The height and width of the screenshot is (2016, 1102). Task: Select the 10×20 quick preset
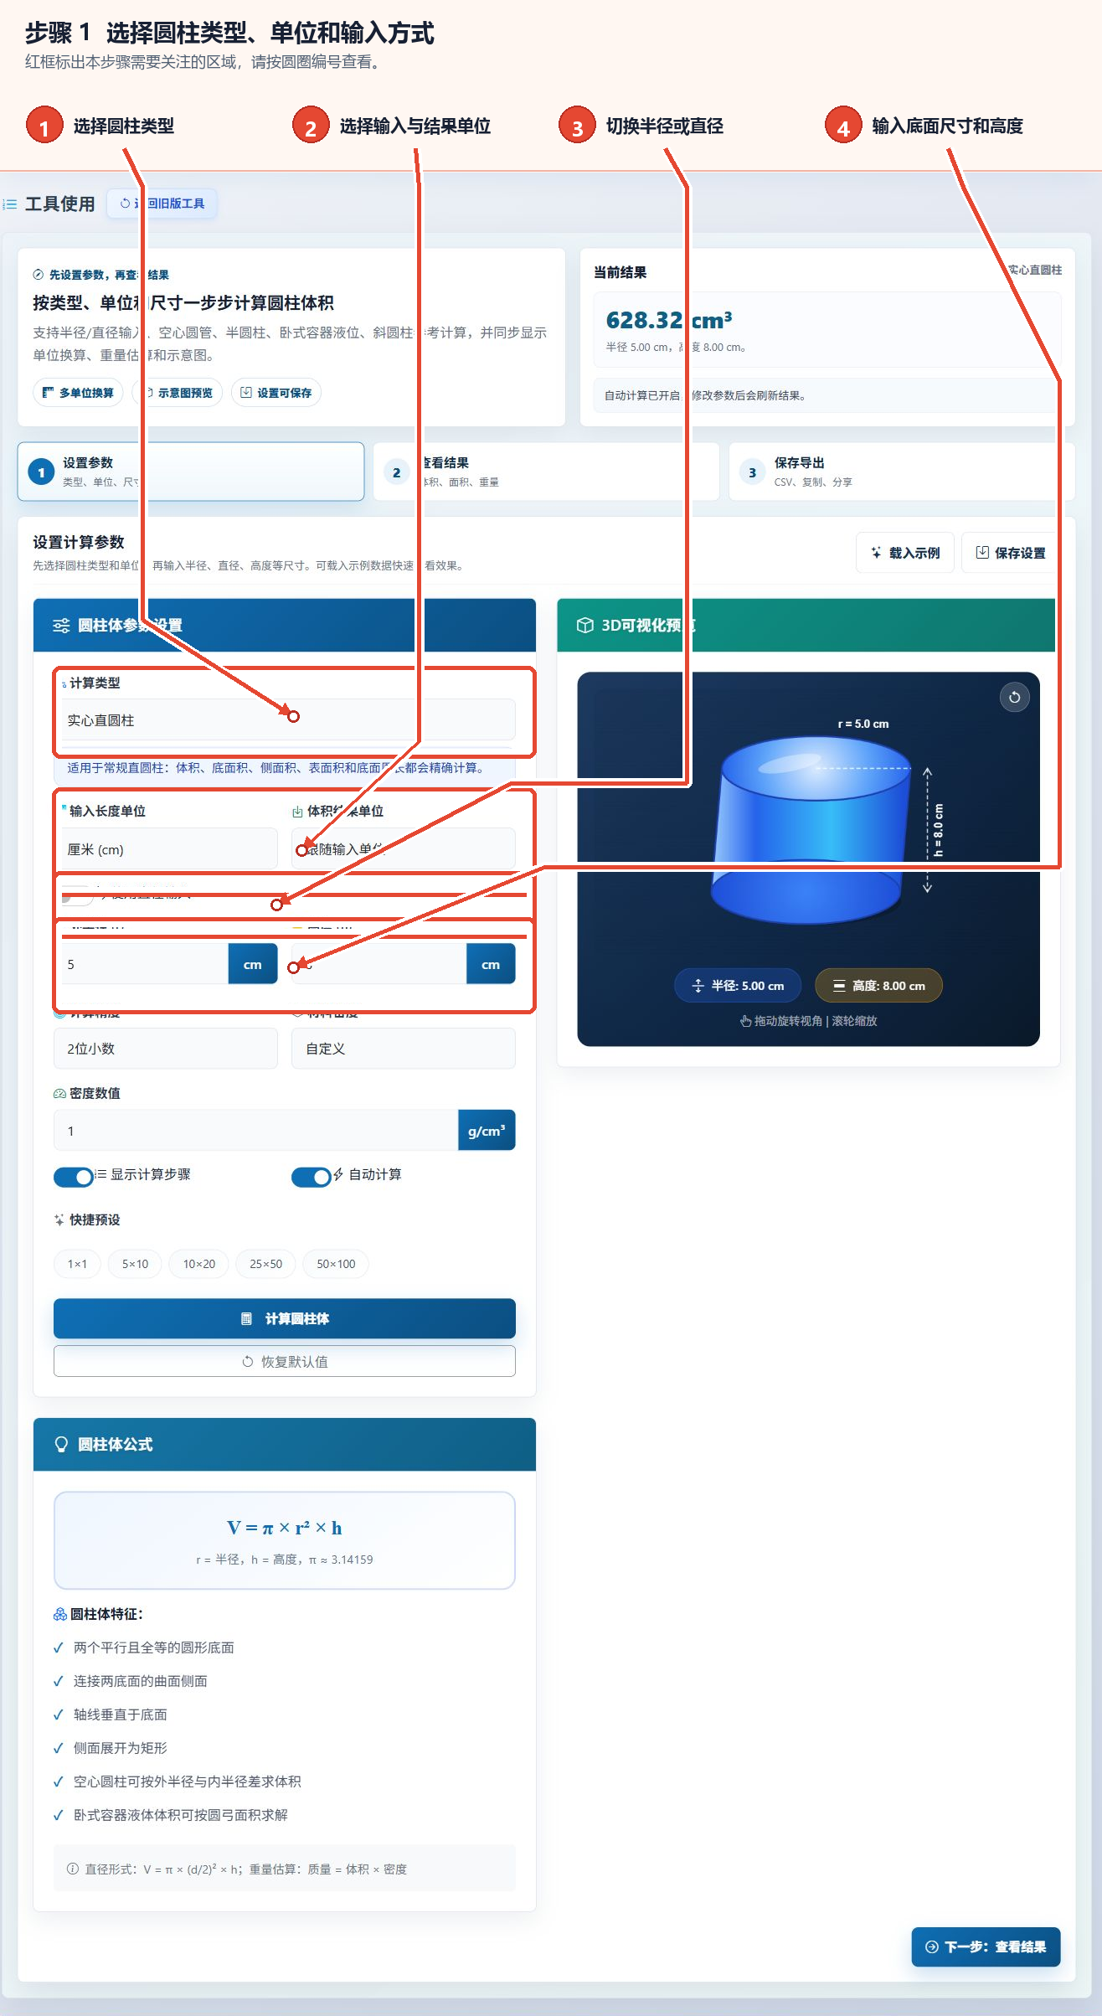click(x=199, y=1264)
